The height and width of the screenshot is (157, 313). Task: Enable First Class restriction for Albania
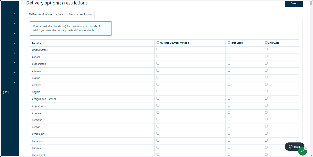click(229, 70)
